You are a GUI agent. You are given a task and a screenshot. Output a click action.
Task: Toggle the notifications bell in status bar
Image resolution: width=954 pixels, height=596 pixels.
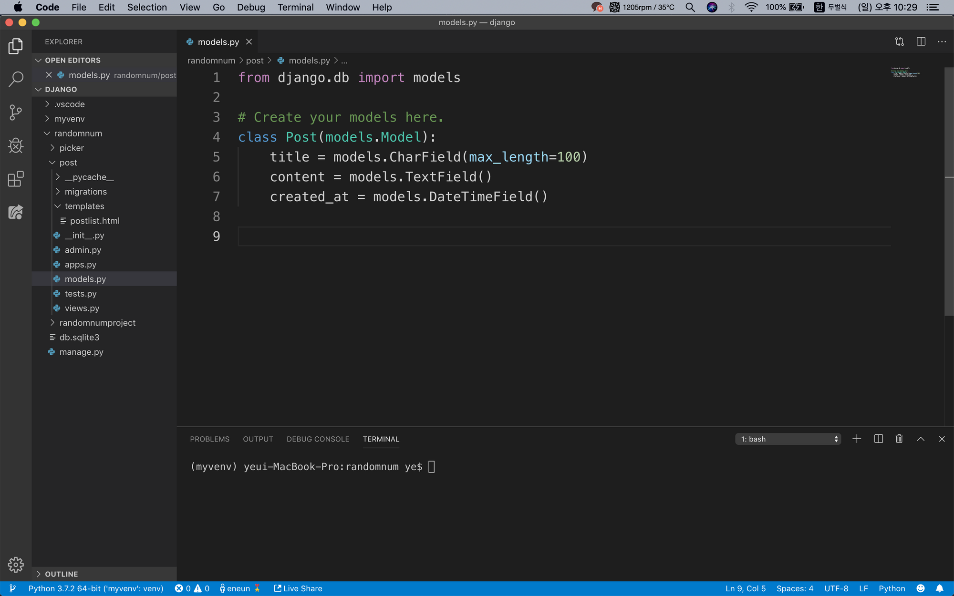(940, 588)
